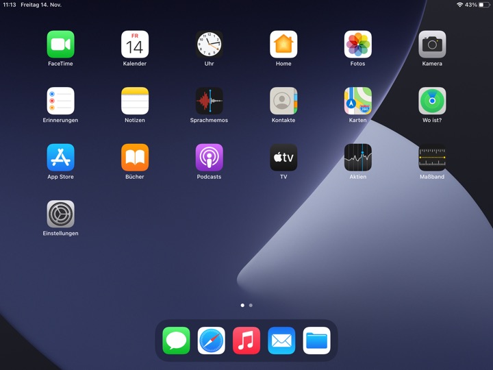Open the Karten maps app
Viewport: 493px width, 370px height.
coord(358,101)
